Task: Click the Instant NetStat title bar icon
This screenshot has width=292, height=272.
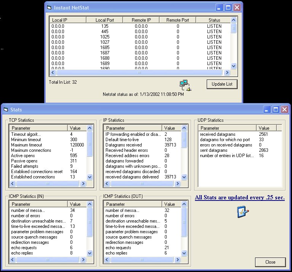Action: [49, 7]
